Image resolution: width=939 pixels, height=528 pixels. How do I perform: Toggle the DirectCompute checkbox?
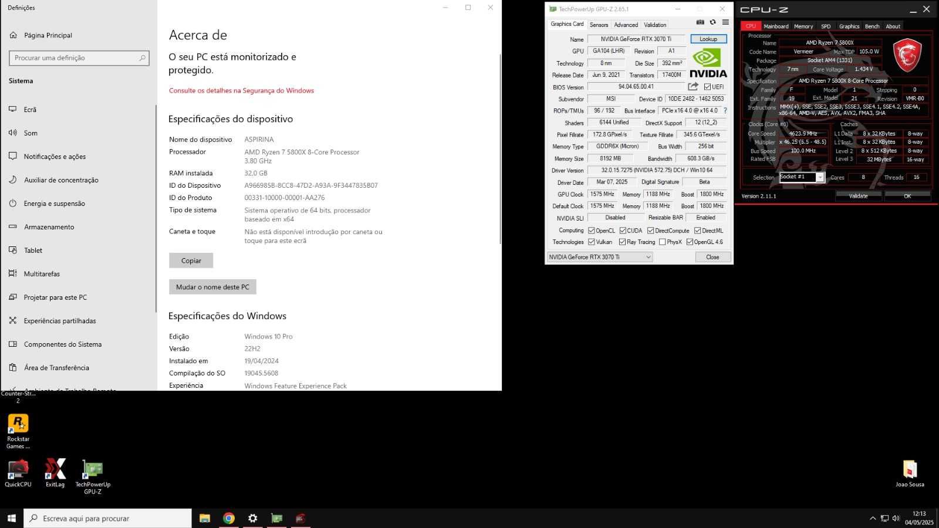coord(650,231)
